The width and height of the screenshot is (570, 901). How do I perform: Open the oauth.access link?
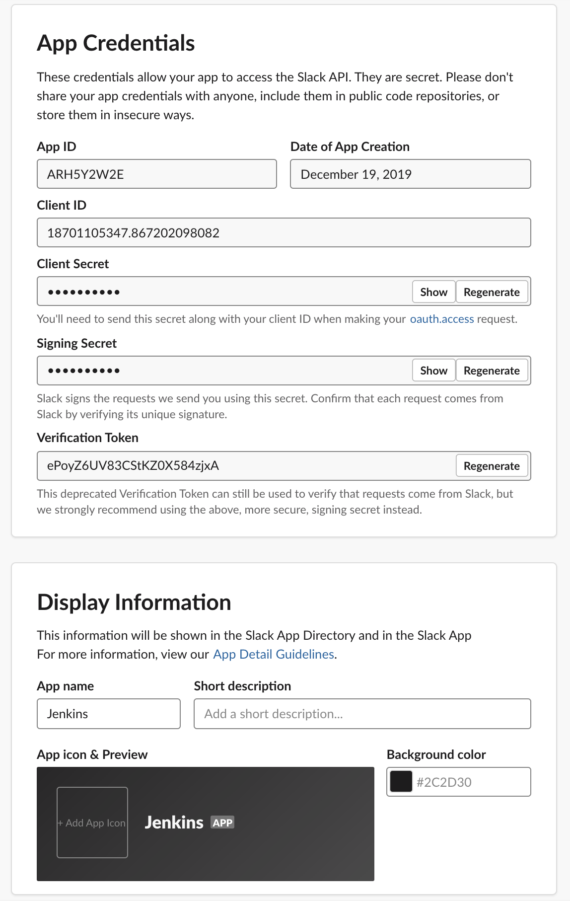coord(442,319)
